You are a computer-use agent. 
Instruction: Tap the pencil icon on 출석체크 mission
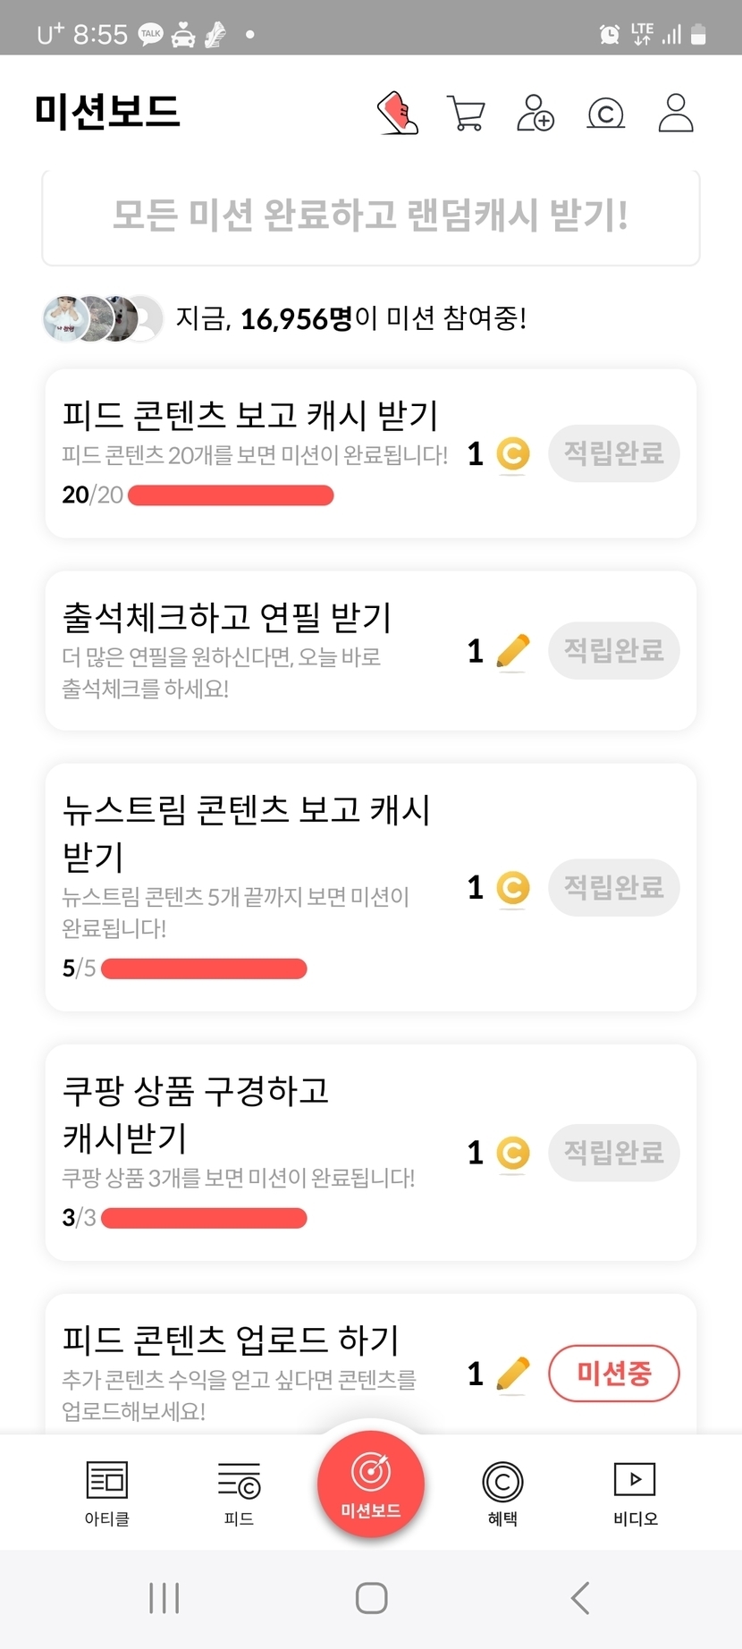coord(512,651)
